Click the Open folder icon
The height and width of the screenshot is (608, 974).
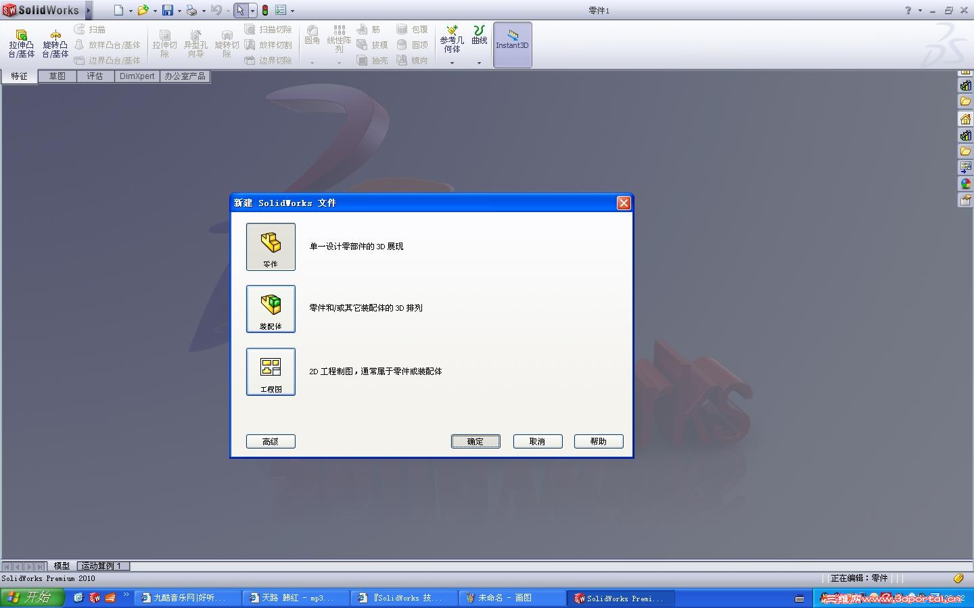tap(143, 10)
